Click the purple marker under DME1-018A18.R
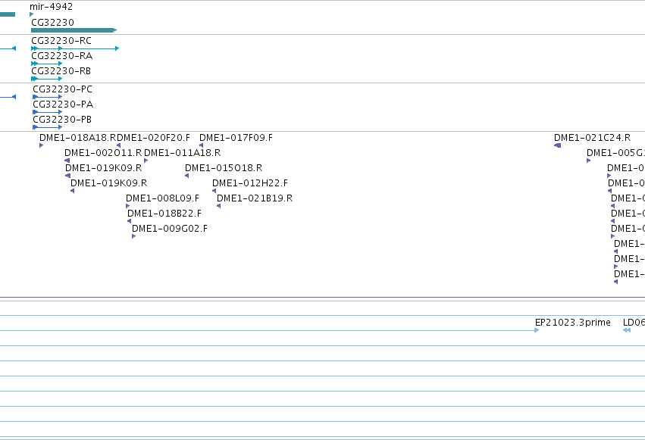The height and width of the screenshot is (440, 645). 42,145
